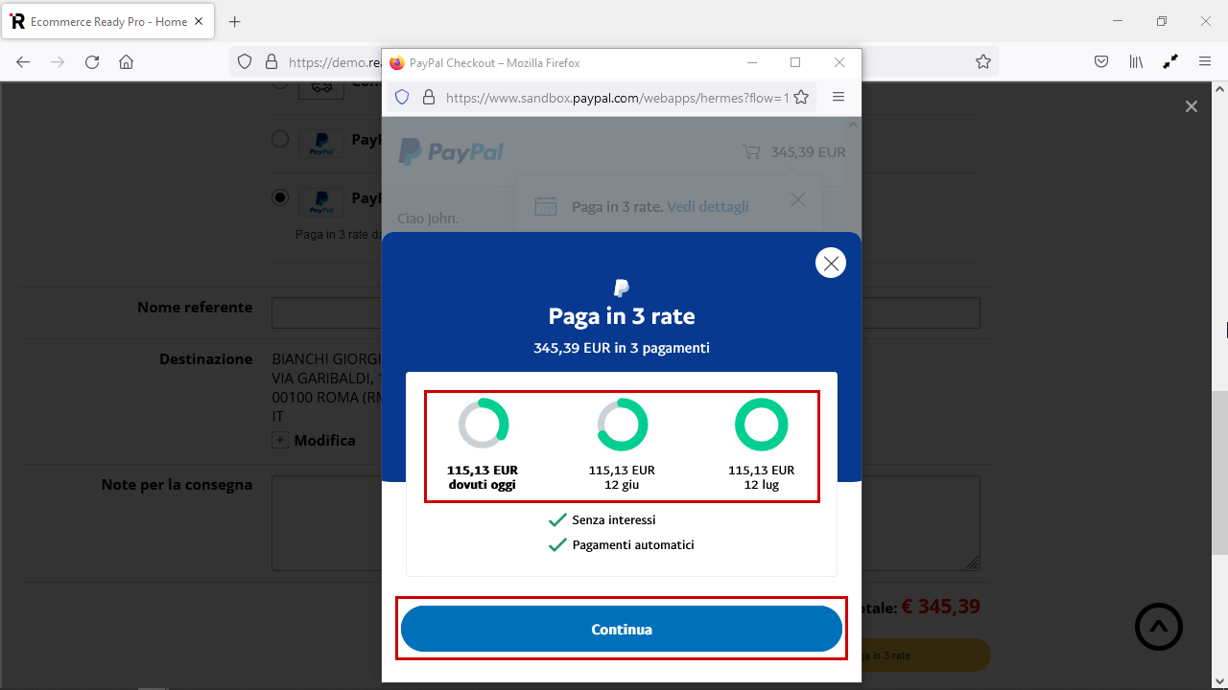
Task: Click the Nome referente input field
Action: pos(626,312)
